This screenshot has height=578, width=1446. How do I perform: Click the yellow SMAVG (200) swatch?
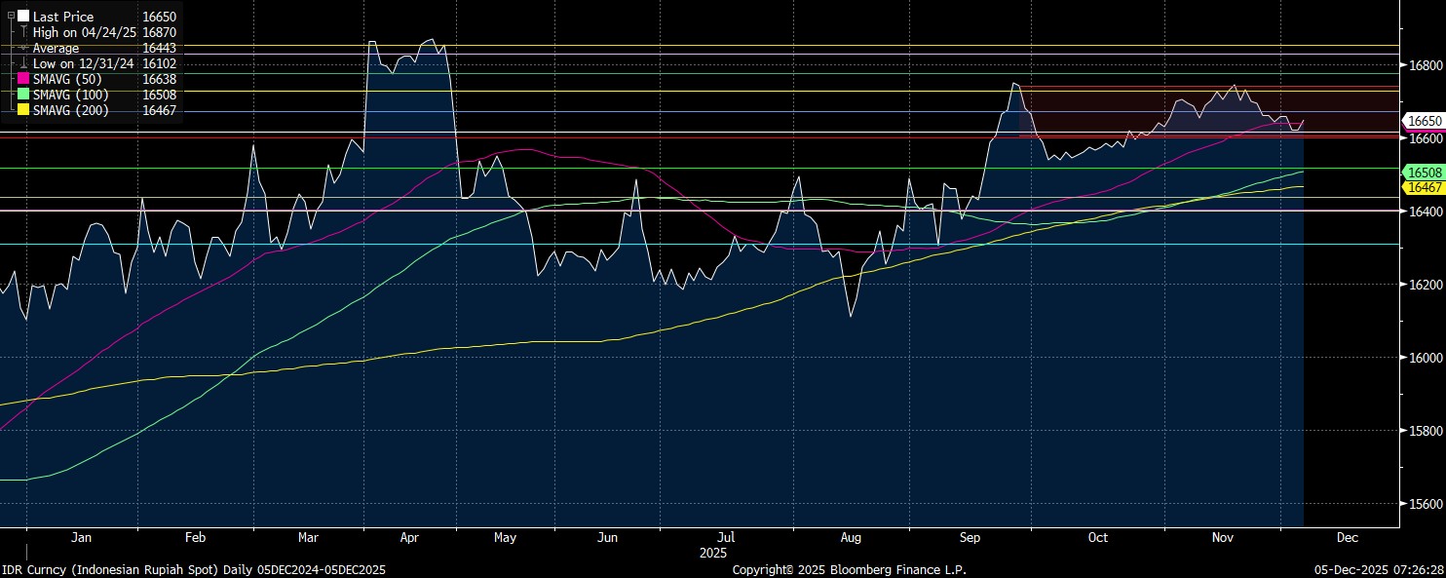pyautogui.click(x=23, y=110)
